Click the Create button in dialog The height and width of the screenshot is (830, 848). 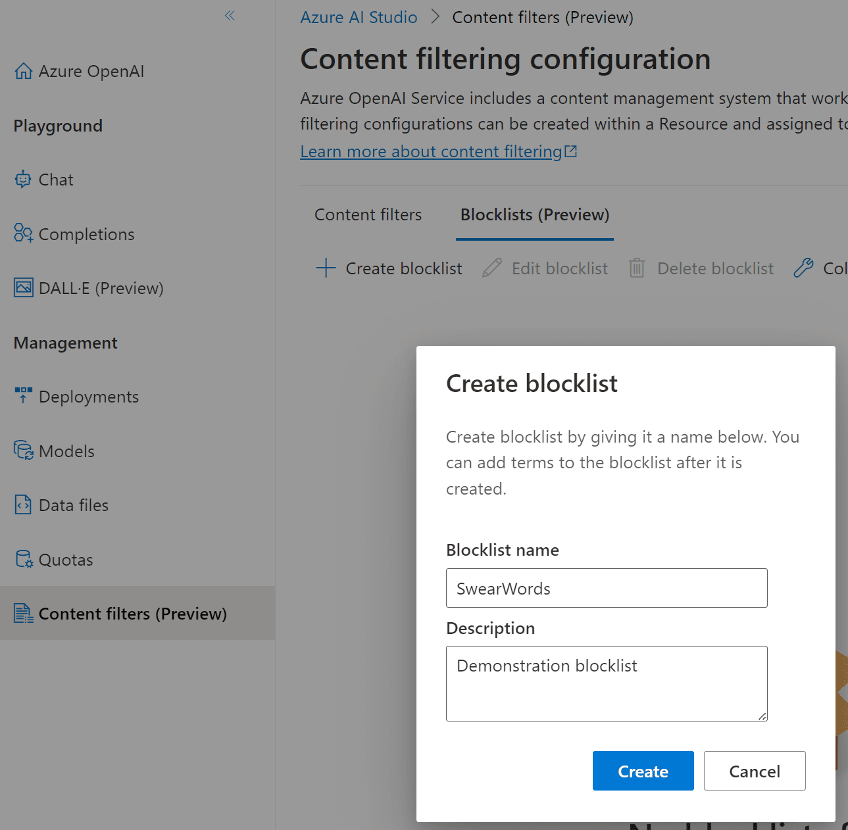coord(643,771)
